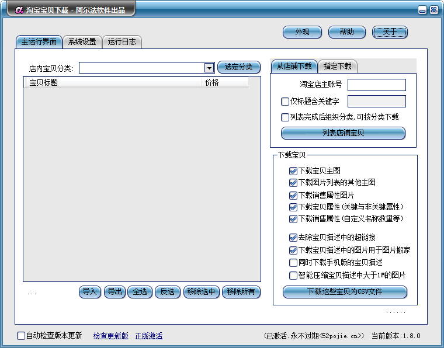The height and width of the screenshot is (348, 444).
Task: Select the 从店铺下载 tab
Action: [294, 66]
